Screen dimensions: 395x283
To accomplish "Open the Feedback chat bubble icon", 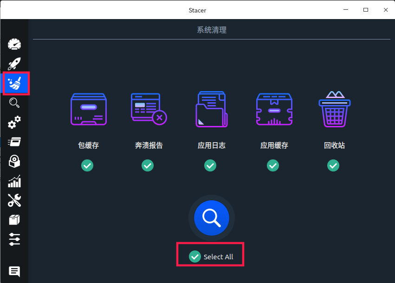I will click(x=14, y=271).
